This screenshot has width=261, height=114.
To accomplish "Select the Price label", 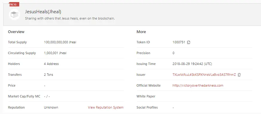I will point(12,85).
